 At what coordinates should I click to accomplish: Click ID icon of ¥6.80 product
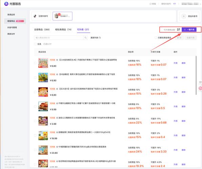(57, 60)
